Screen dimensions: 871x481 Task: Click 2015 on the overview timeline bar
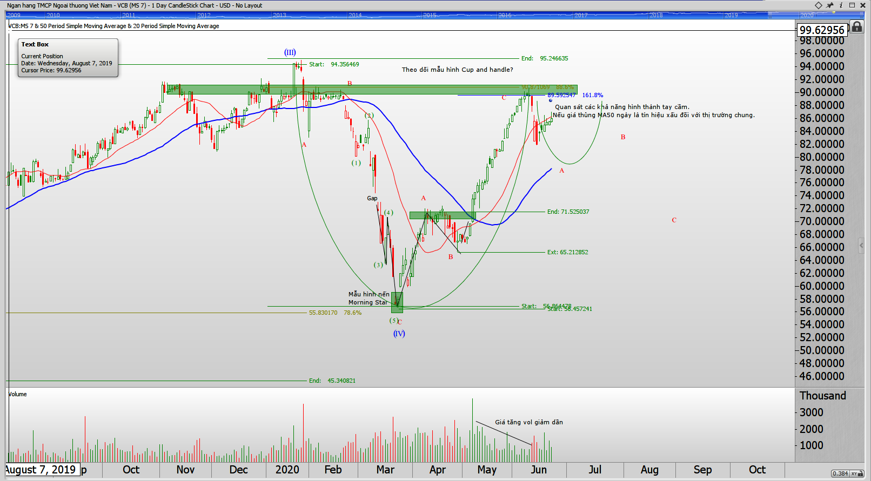[x=430, y=15]
